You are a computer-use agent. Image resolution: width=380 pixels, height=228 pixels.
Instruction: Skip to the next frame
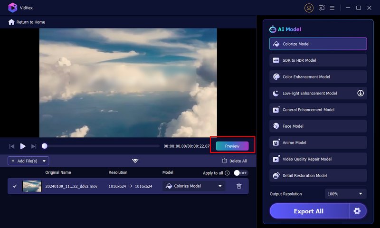[34, 146]
